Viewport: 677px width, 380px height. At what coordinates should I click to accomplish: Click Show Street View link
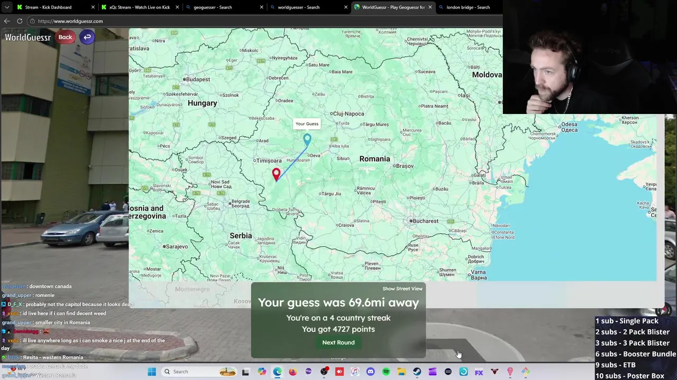click(402, 289)
